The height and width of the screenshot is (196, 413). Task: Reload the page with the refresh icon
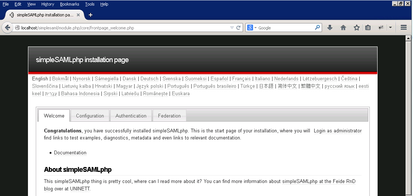[x=239, y=28]
